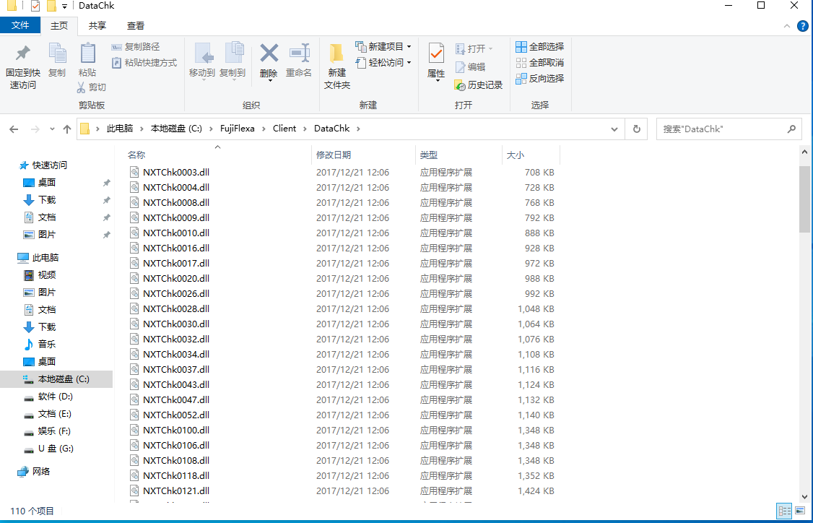
Task: Click the DataChk search box
Action: click(x=722, y=129)
